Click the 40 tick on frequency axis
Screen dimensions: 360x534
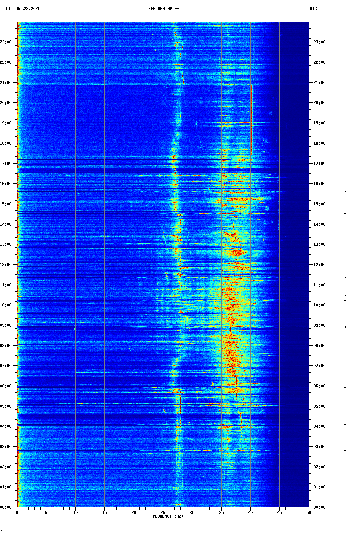250,513
